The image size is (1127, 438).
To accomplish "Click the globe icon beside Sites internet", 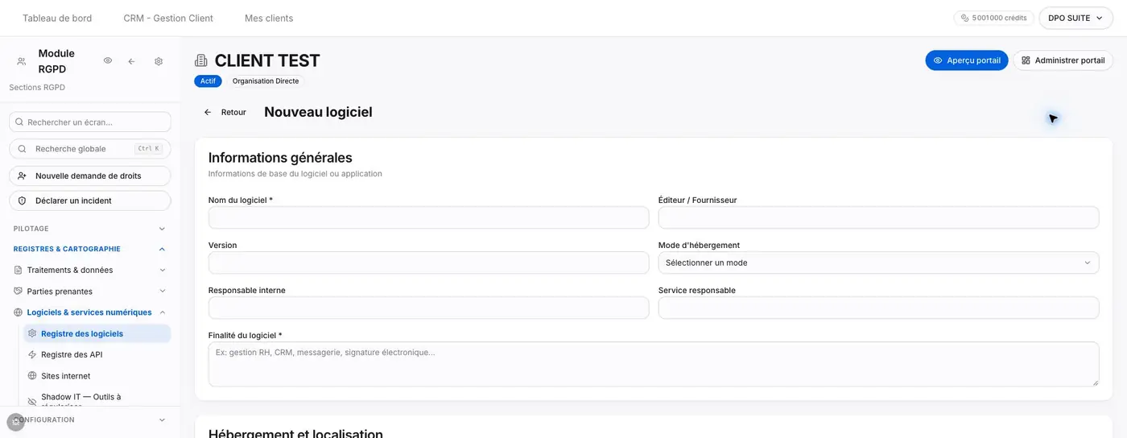I will point(32,376).
